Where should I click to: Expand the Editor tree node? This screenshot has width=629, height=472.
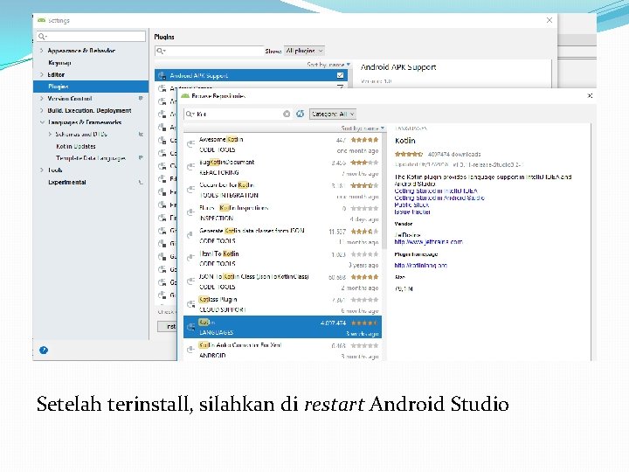click(x=42, y=74)
